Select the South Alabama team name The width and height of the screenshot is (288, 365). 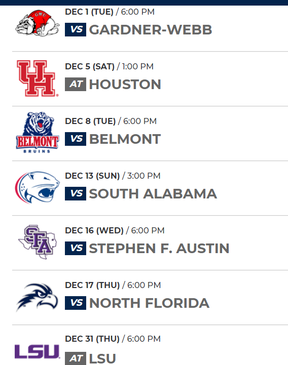click(153, 194)
